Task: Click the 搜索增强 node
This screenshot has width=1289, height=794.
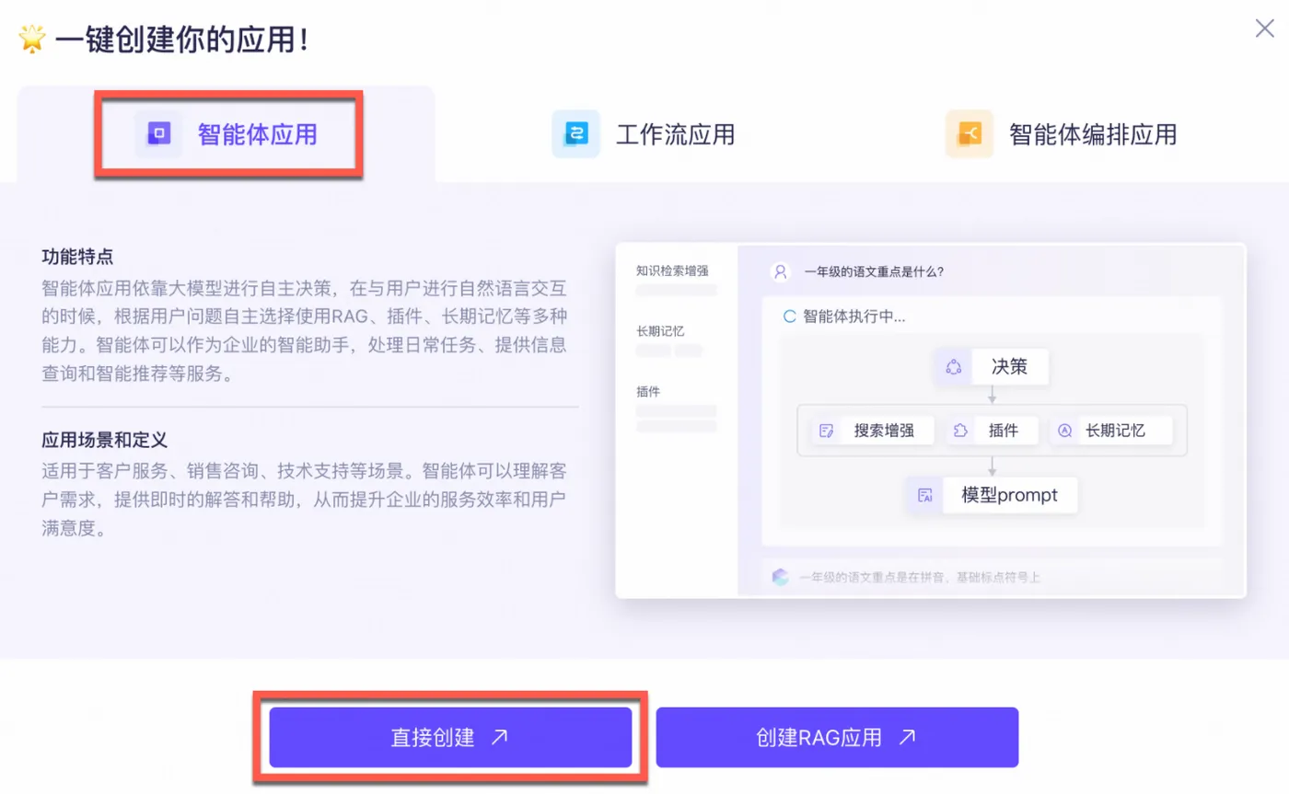Action: click(x=873, y=430)
